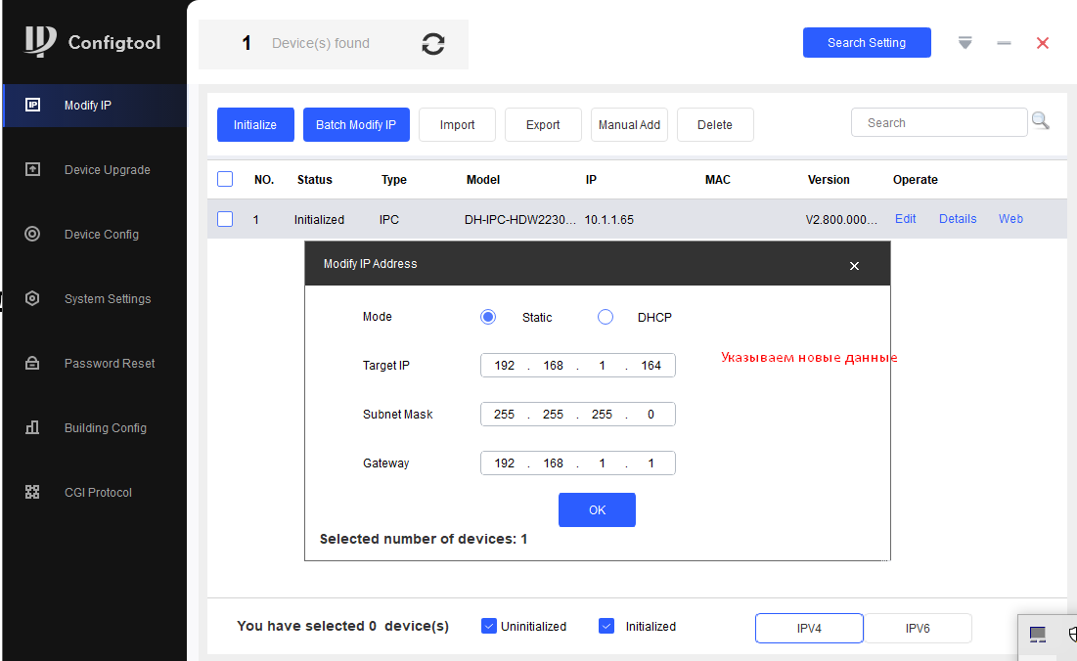This screenshot has width=1077, height=661.
Task: Click the monitor icon in the bottom-right tray
Action: [x=1037, y=635]
